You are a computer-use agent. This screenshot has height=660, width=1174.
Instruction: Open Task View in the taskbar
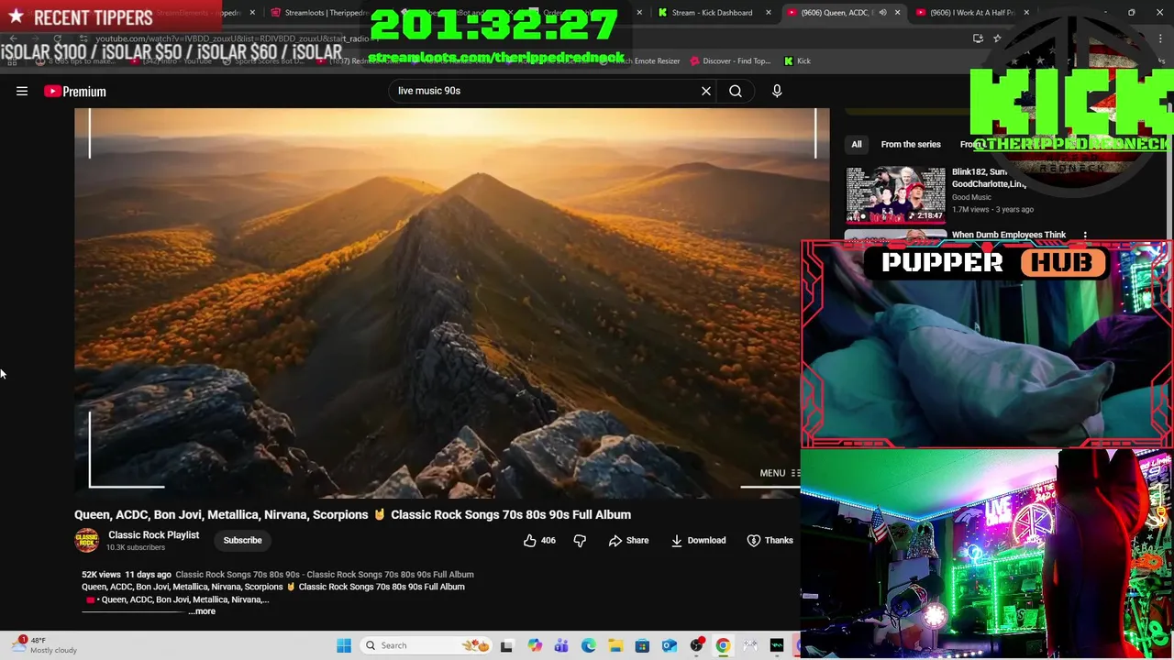506,645
